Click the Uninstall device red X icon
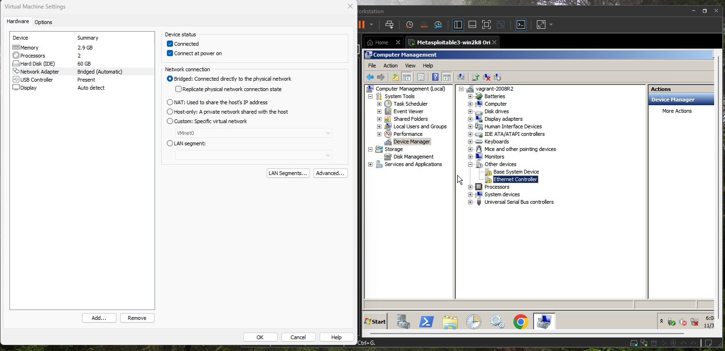725x351 pixels. [x=486, y=77]
